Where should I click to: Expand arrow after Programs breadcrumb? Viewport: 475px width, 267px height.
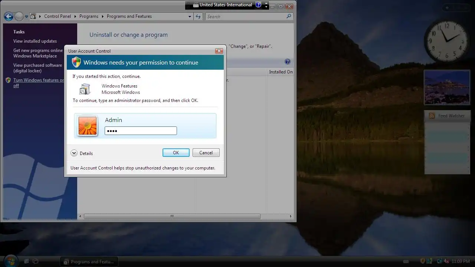(x=102, y=16)
